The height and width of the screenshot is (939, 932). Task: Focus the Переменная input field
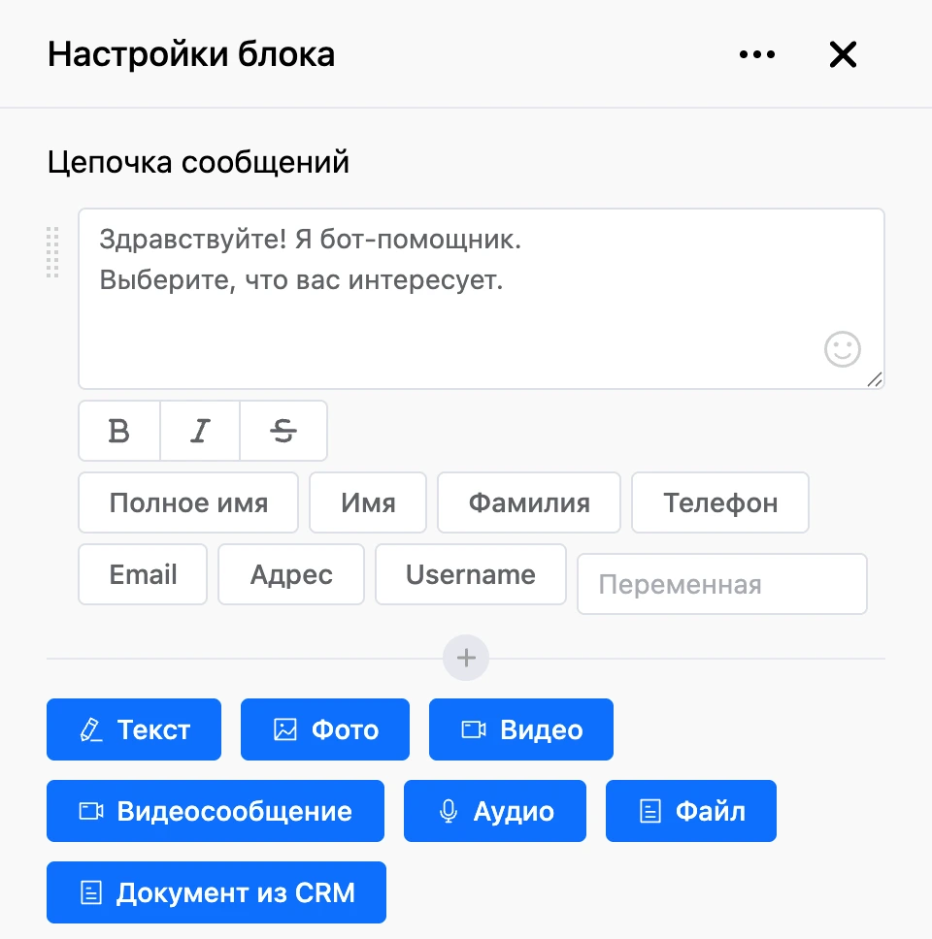coord(722,584)
